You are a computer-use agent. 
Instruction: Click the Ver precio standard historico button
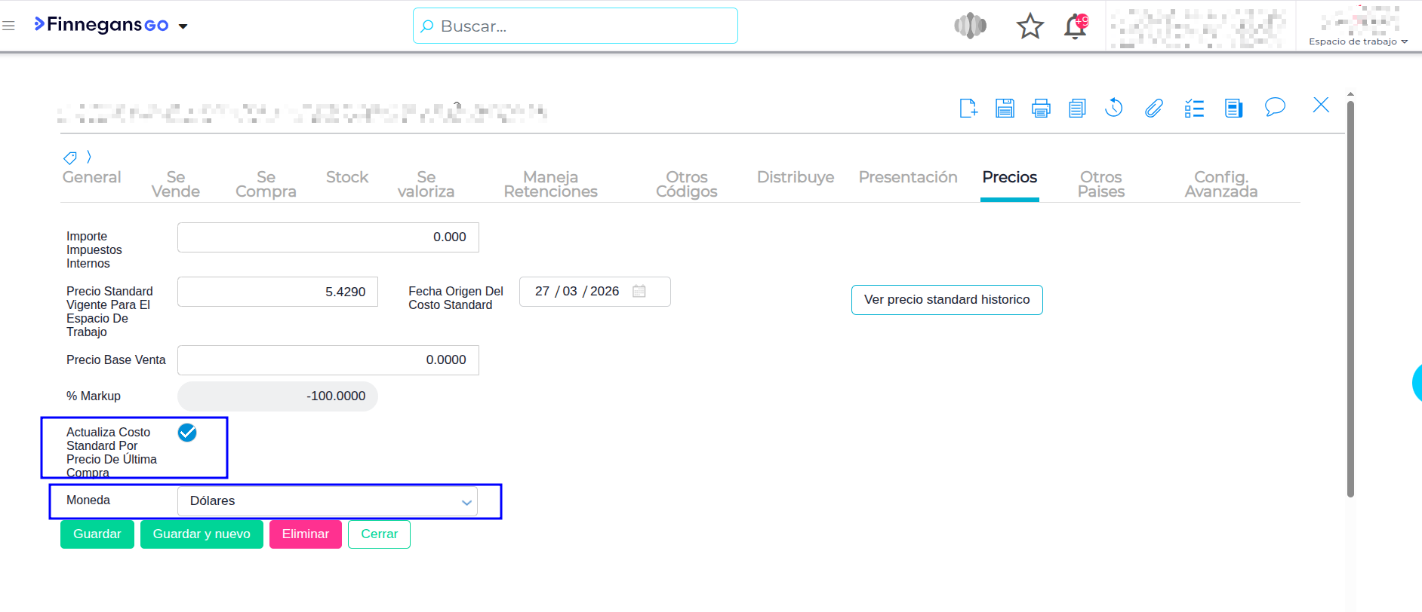coord(946,300)
